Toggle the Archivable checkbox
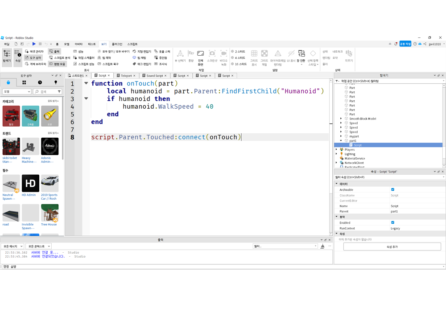The image size is (446, 312). [392, 189]
